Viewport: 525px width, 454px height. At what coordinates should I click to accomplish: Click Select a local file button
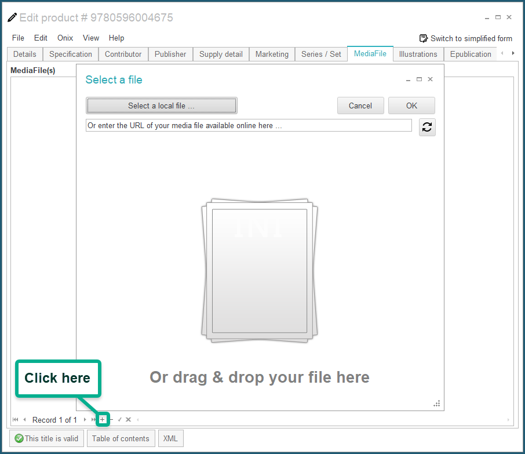162,106
